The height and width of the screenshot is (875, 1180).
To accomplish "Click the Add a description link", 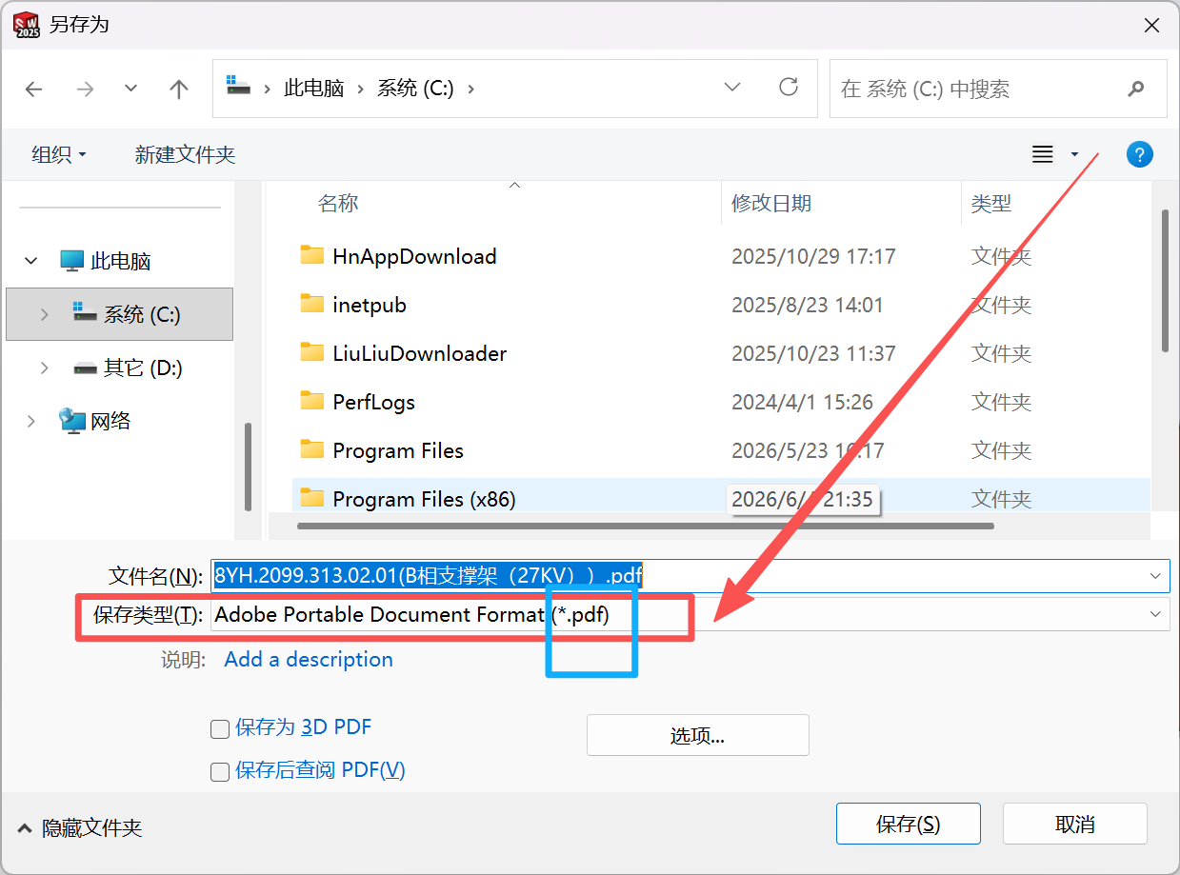I will [x=309, y=659].
